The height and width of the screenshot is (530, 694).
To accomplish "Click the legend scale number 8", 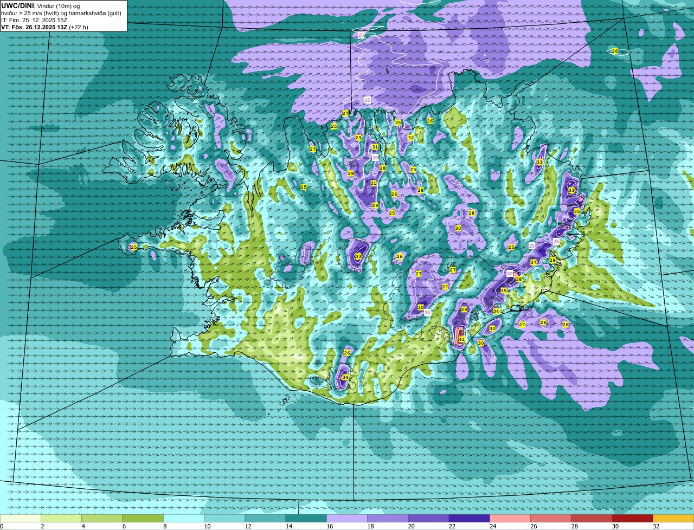I will [x=165, y=526].
